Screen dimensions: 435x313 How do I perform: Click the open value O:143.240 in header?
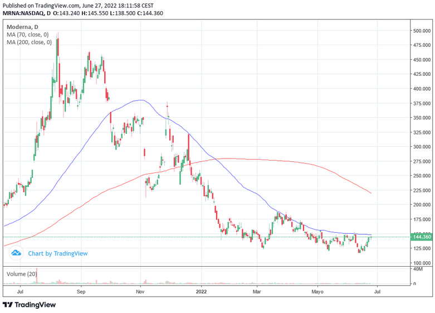(67, 13)
